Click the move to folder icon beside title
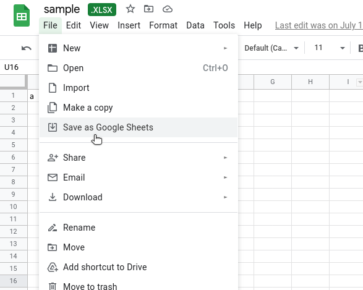The width and height of the screenshot is (363, 290). coord(148,9)
